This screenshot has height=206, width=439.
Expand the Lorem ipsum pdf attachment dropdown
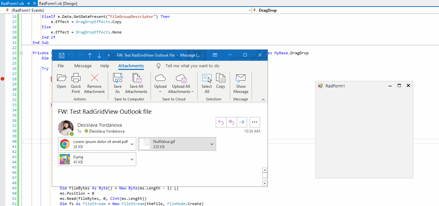tap(132, 144)
